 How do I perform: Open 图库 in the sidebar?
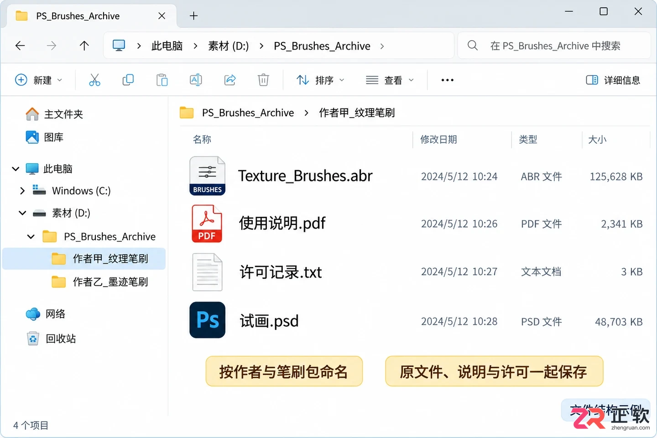pyautogui.click(x=45, y=137)
